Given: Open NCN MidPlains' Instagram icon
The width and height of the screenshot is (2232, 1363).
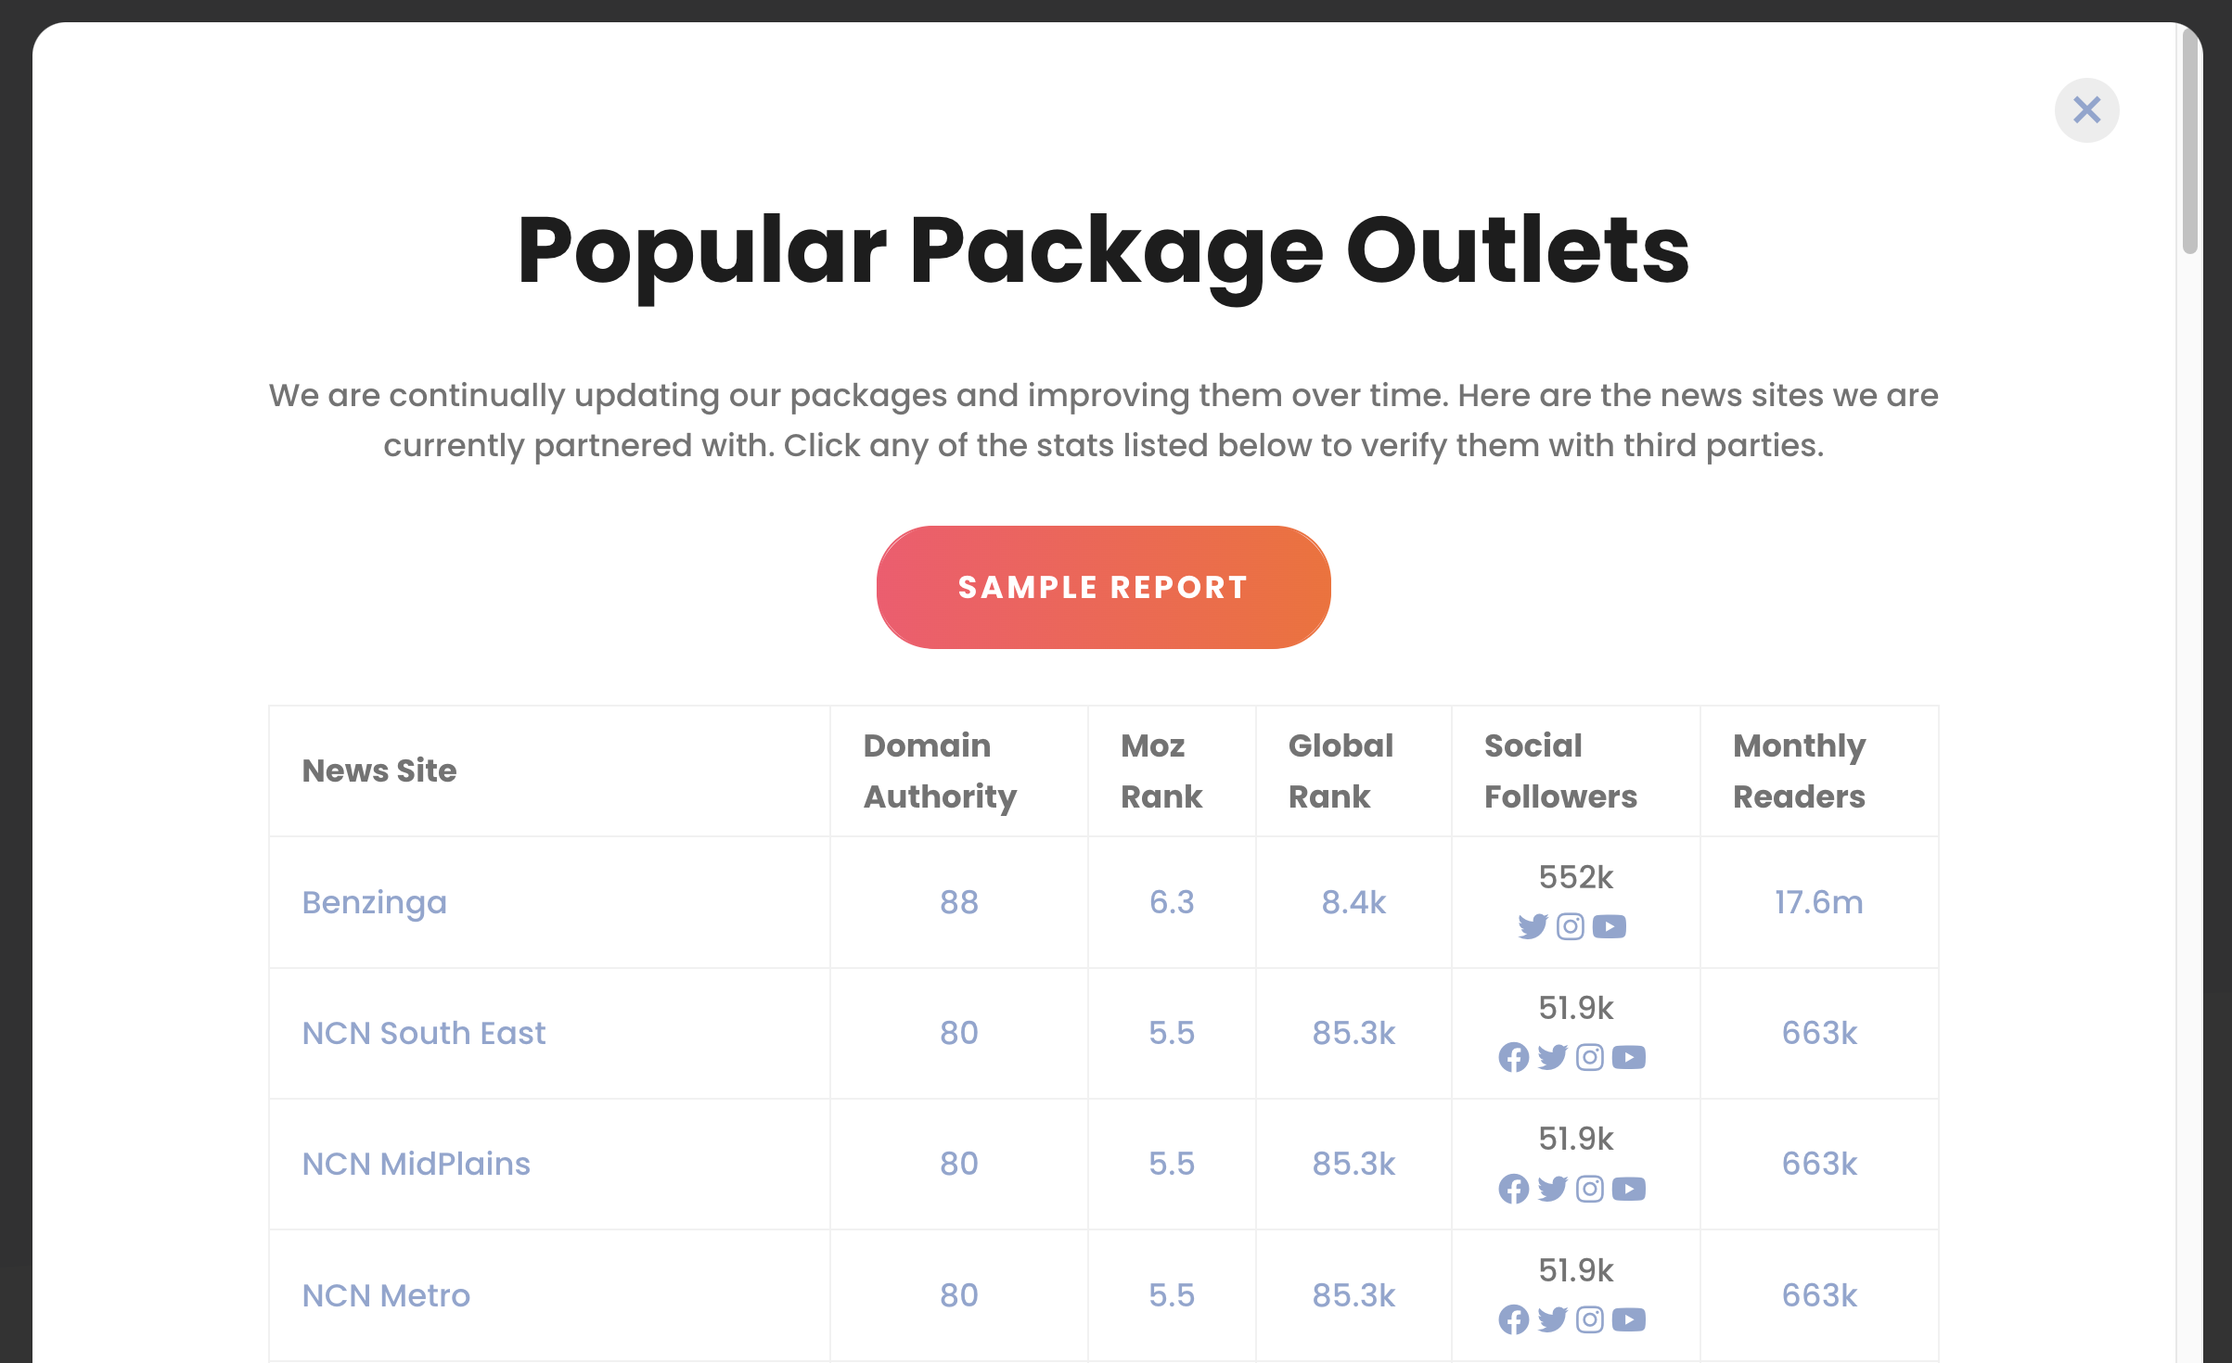Looking at the screenshot, I should click(x=1590, y=1189).
